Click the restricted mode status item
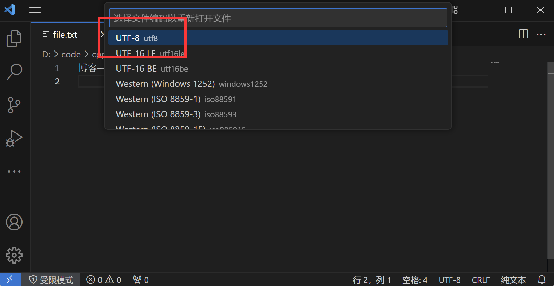This screenshot has width=554, height=286. tap(51, 280)
